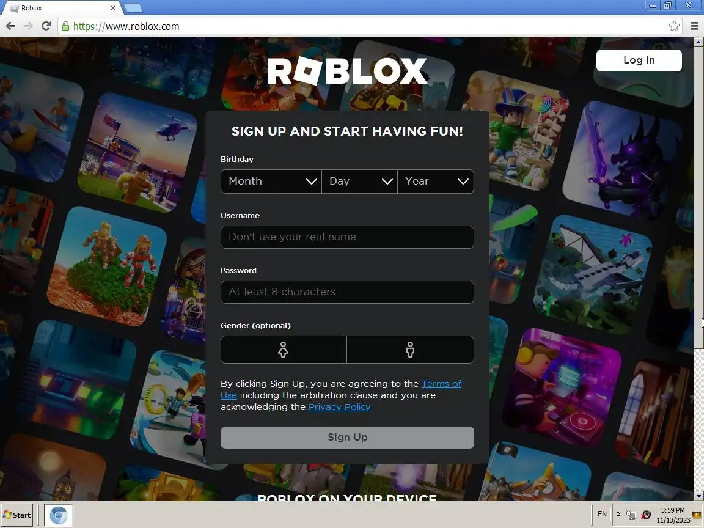Click the page scrollbar up arrow

698,42
